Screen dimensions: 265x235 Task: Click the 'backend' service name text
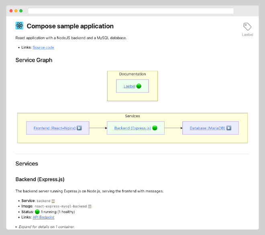43,201
